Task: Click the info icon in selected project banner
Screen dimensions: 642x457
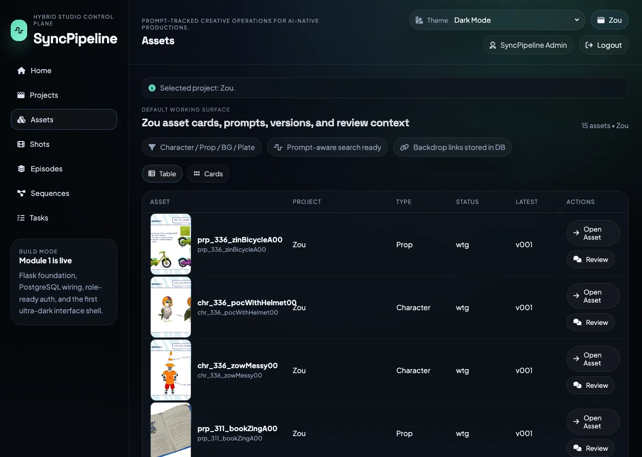Action: (152, 88)
